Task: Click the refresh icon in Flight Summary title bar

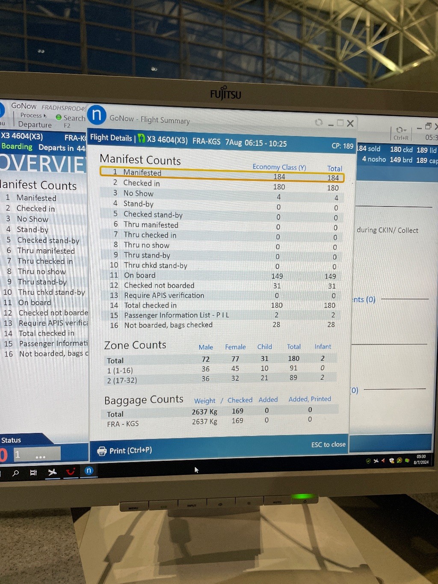Action: pos(319,122)
